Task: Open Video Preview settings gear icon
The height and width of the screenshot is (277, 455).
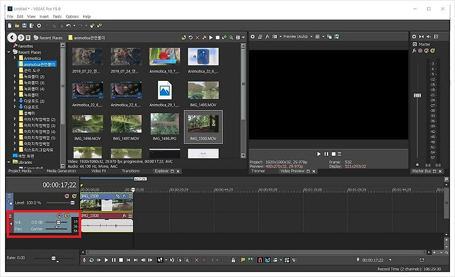Action: click(x=253, y=36)
